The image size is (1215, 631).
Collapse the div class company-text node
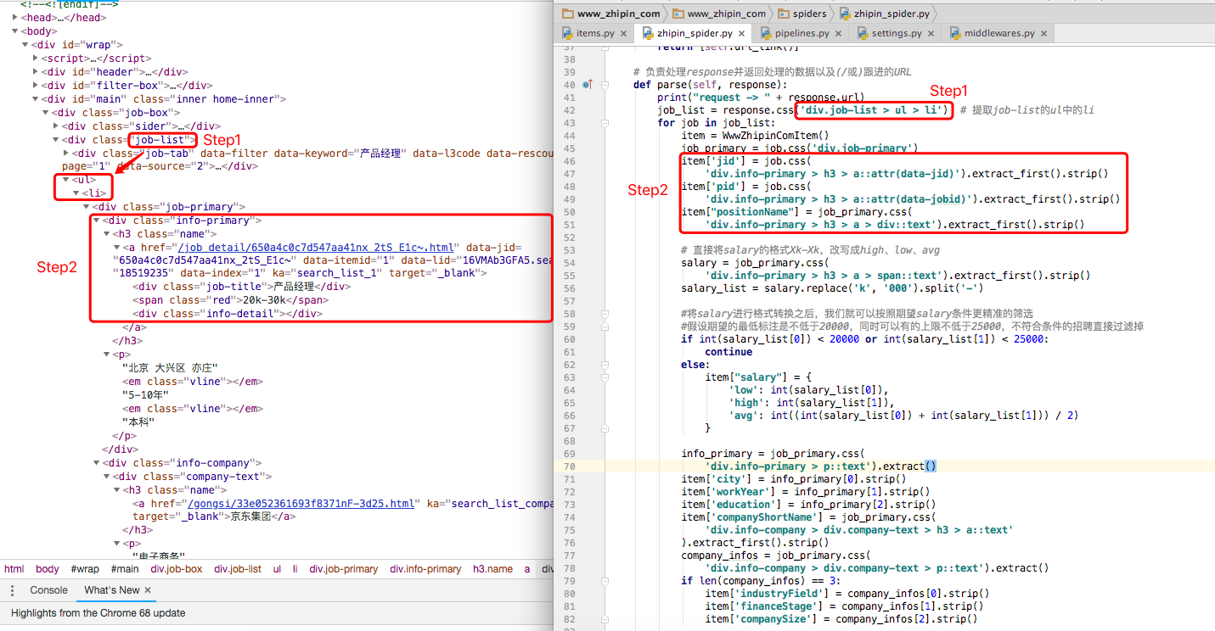click(x=107, y=477)
